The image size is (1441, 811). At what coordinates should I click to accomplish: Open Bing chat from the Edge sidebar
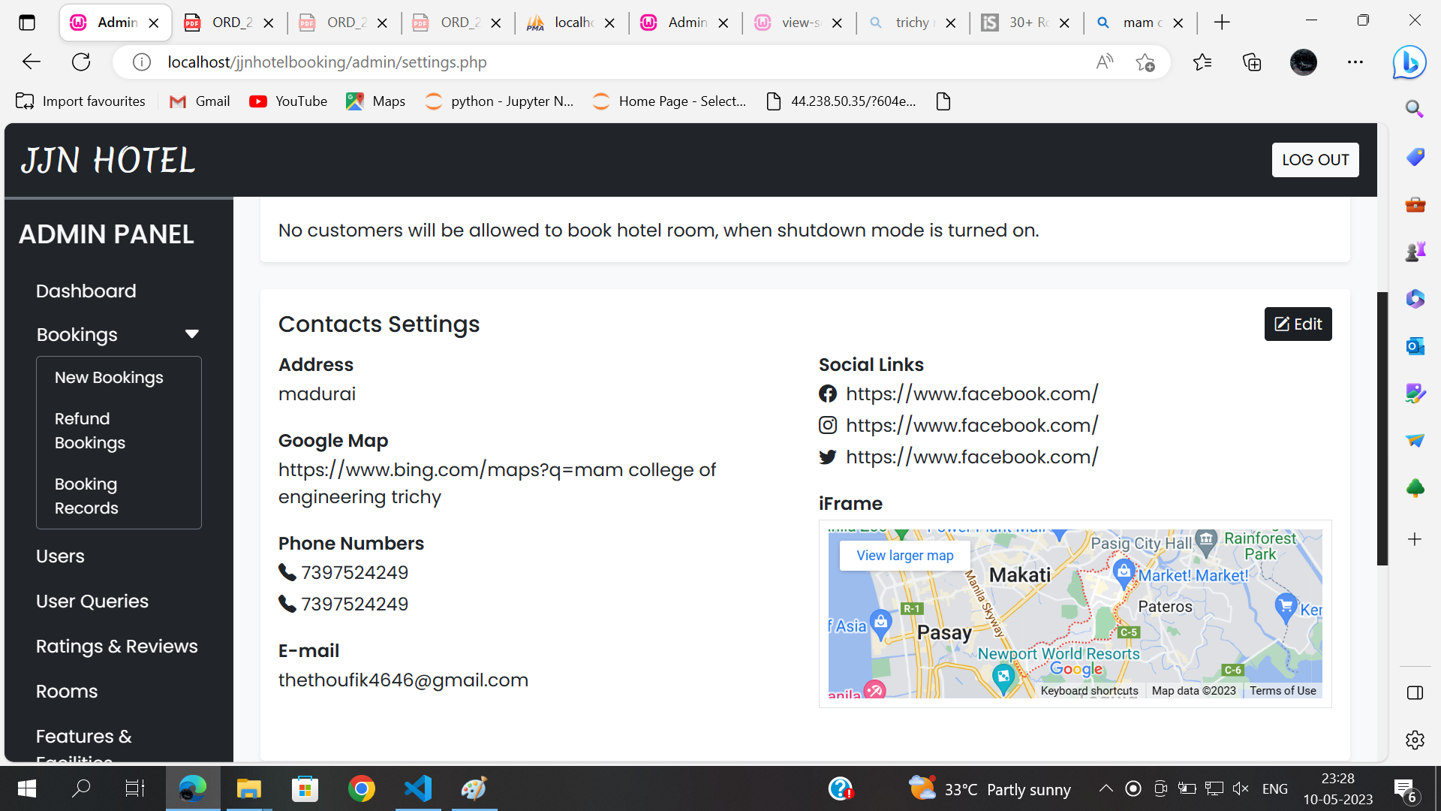[1409, 62]
